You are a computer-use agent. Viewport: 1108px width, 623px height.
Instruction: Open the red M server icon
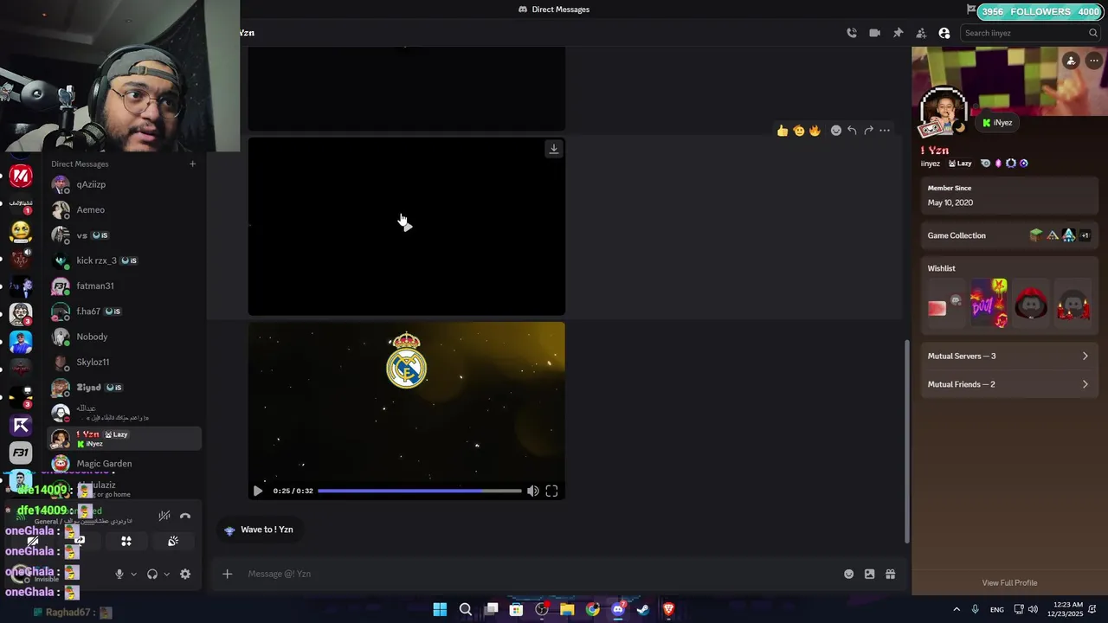point(21,177)
